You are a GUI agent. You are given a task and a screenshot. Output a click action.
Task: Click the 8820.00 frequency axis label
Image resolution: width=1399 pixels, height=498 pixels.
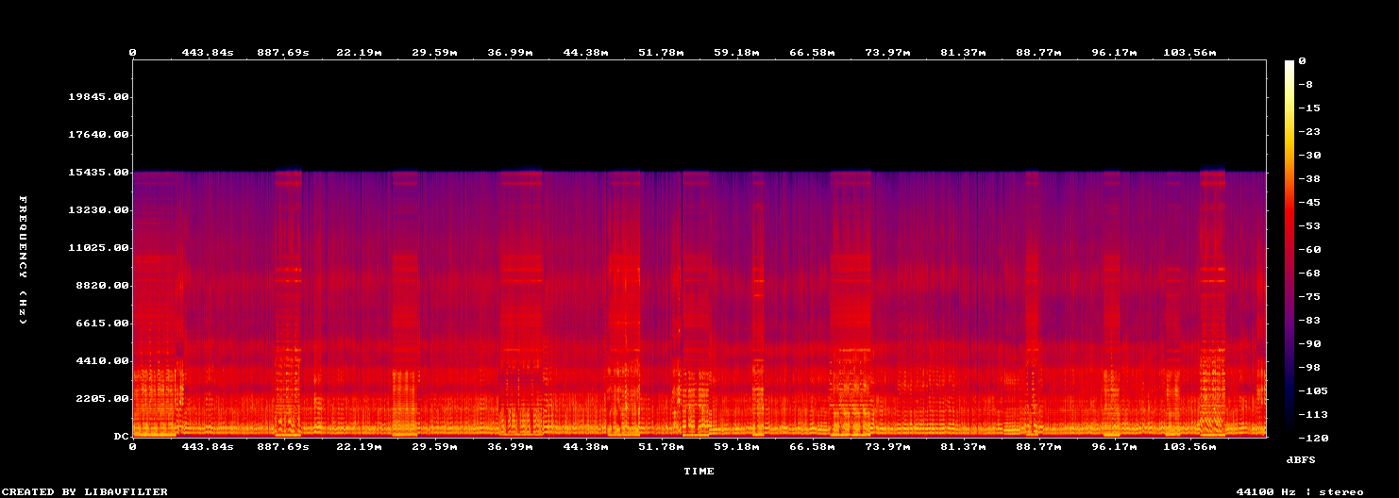click(102, 286)
